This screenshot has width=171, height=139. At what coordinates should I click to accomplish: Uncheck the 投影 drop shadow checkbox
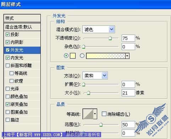(7, 35)
